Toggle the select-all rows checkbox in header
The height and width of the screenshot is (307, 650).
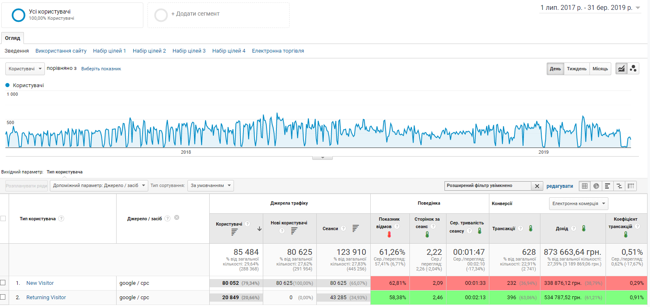click(3, 219)
